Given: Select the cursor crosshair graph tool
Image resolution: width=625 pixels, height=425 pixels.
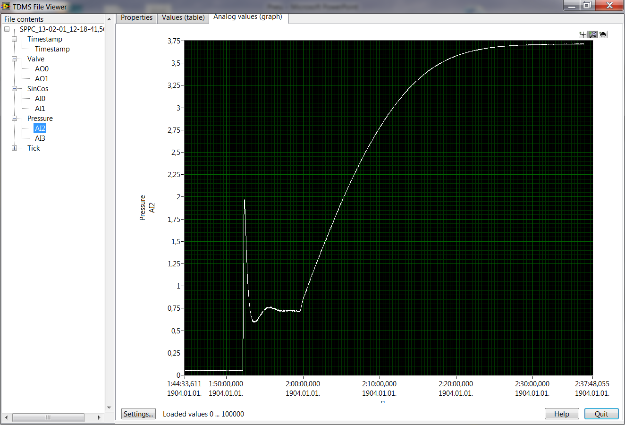Looking at the screenshot, I should [583, 34].
